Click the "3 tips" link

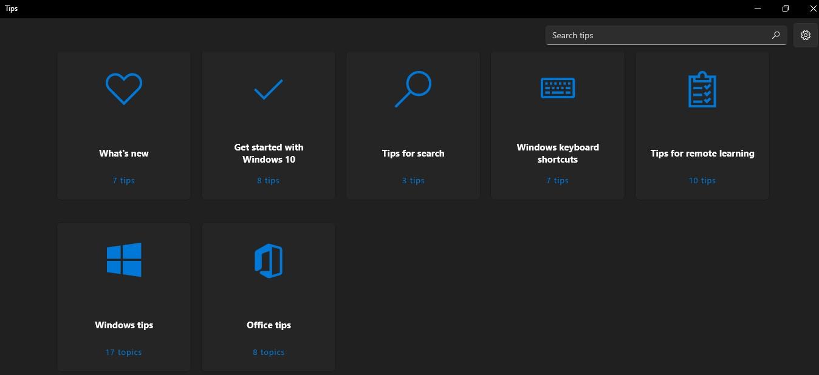click(x=413, y=180)
